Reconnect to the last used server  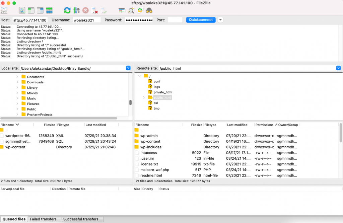coord(104,10)
